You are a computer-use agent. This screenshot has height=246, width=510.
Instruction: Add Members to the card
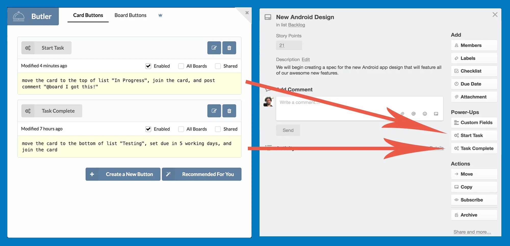474,45
